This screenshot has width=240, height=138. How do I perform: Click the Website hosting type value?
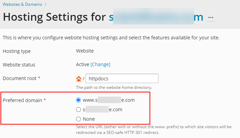coord(85,51)
